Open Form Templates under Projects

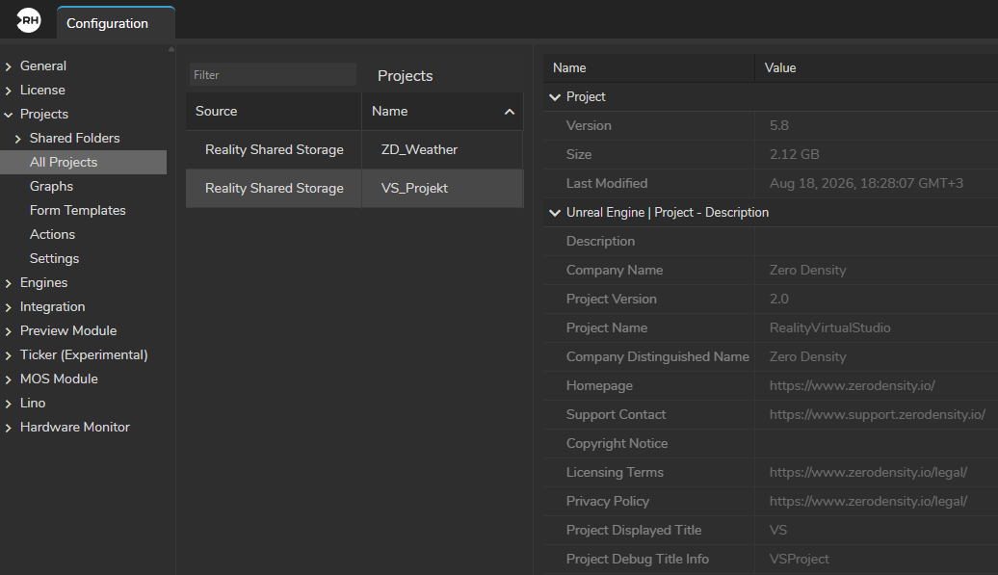click(x=78, y=210)
